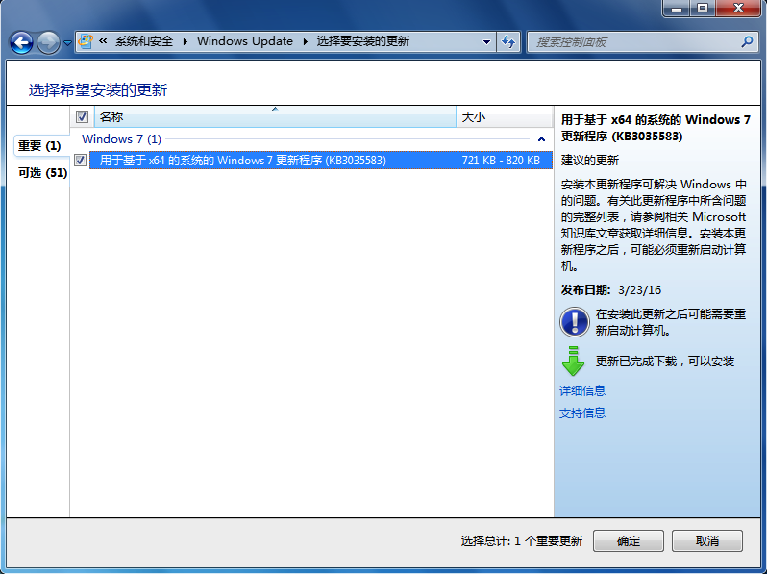The image size is (767, 574).
Task: Toggle the select-all checkbox in header
Action: pyautogui.click(x=82, y=117)
